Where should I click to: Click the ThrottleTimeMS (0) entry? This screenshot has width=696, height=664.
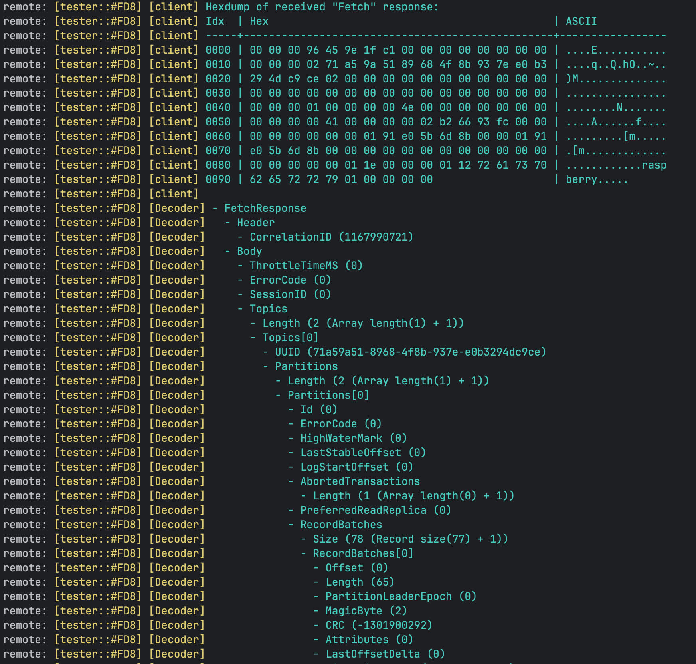(306, 266)
